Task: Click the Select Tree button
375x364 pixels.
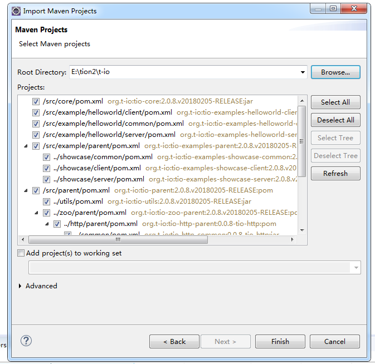Action: pos(335,138)
